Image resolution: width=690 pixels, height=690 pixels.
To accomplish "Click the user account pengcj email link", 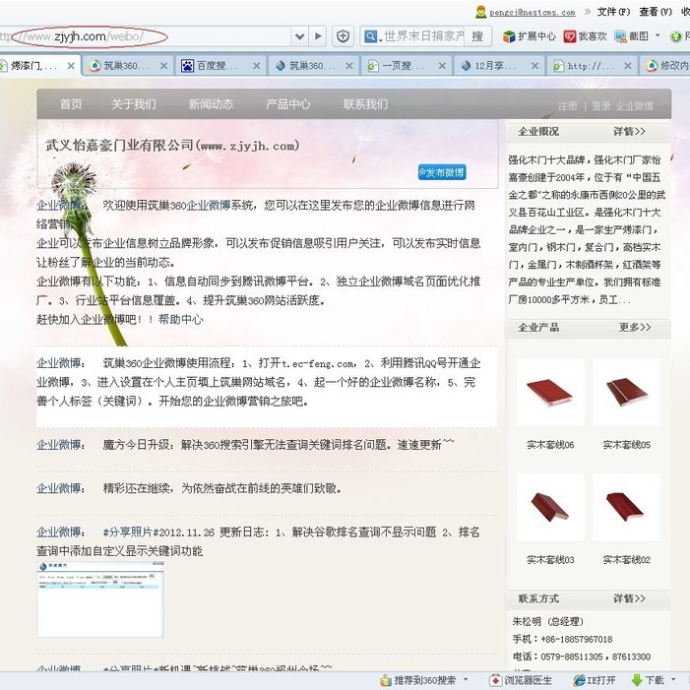I will (533, 13).
